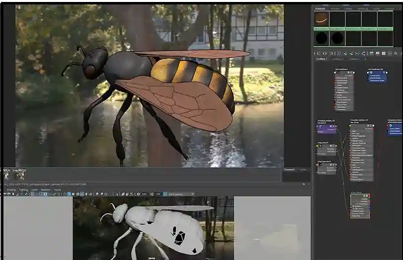Select the large bee_Wings shader node
403x260 pixels.
coord(362,152)
